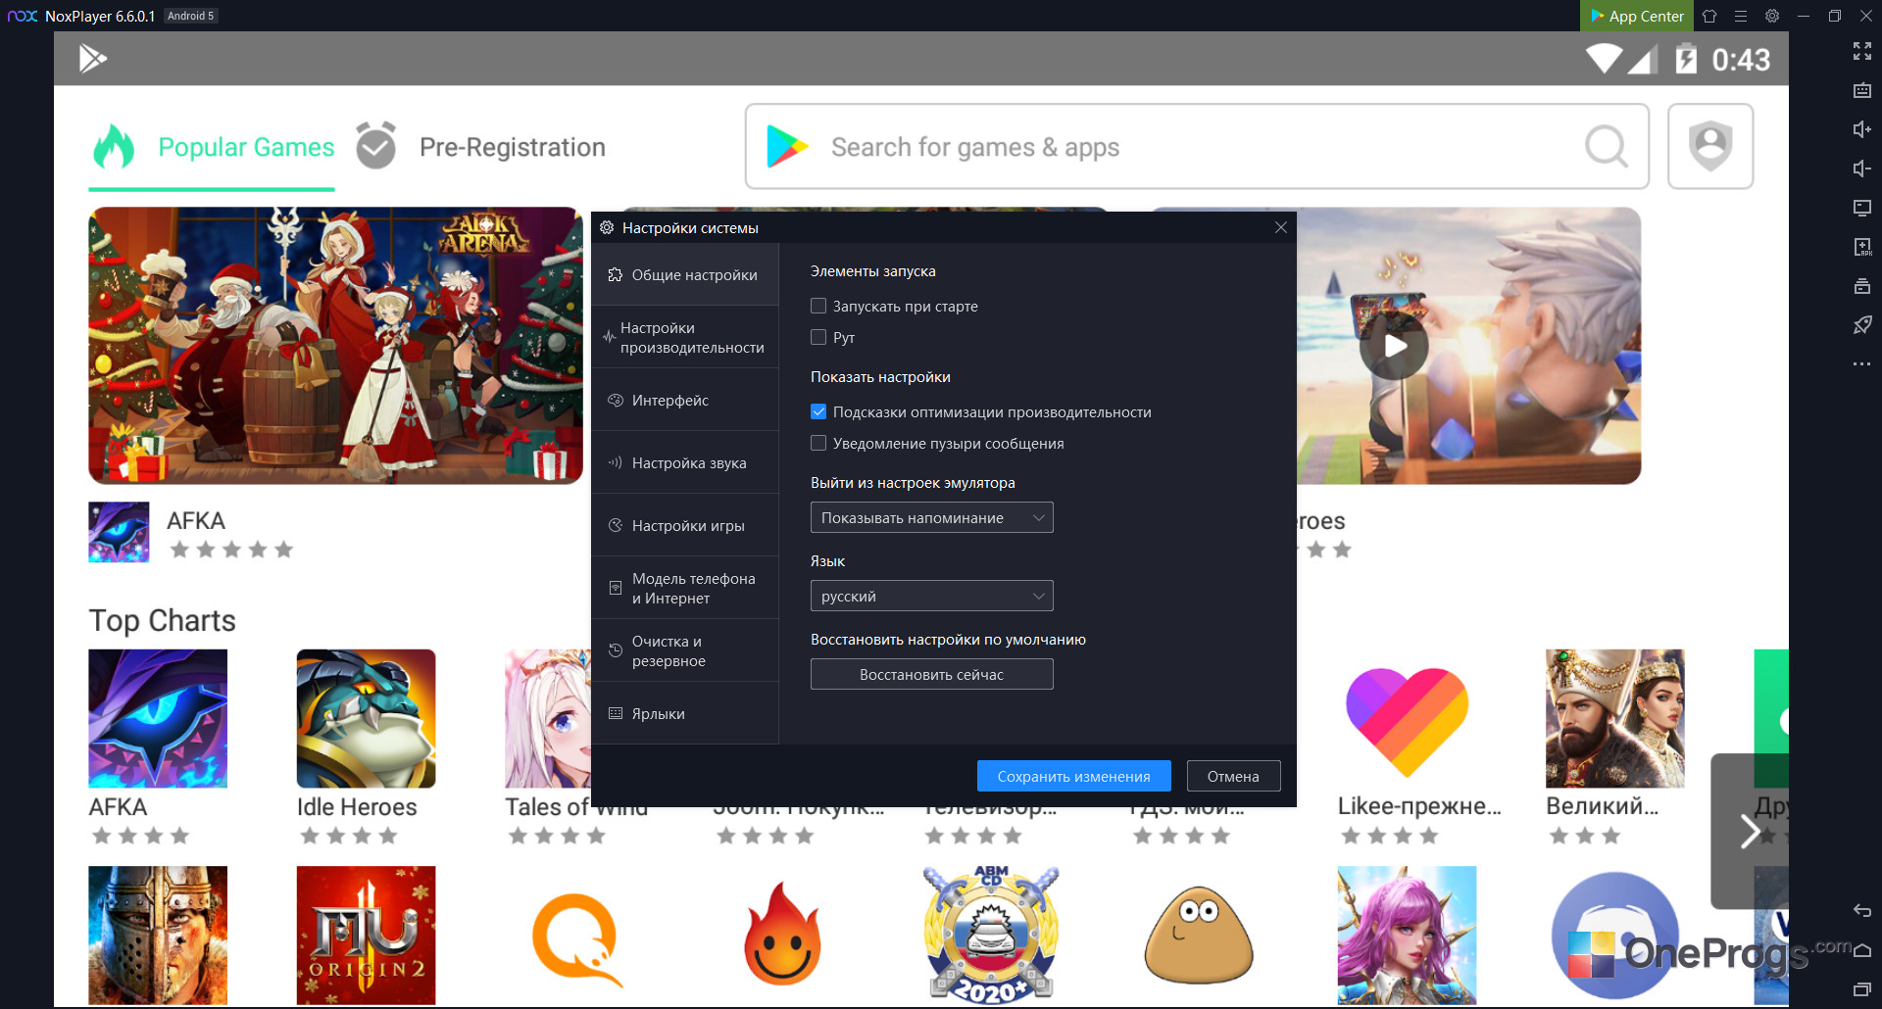
Task: Open the language dropdown showing "русский"
Action: tap(931, 596)
